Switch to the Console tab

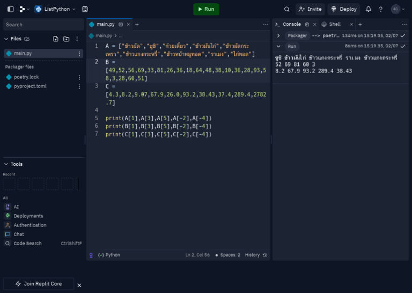(x=291, y=24)
